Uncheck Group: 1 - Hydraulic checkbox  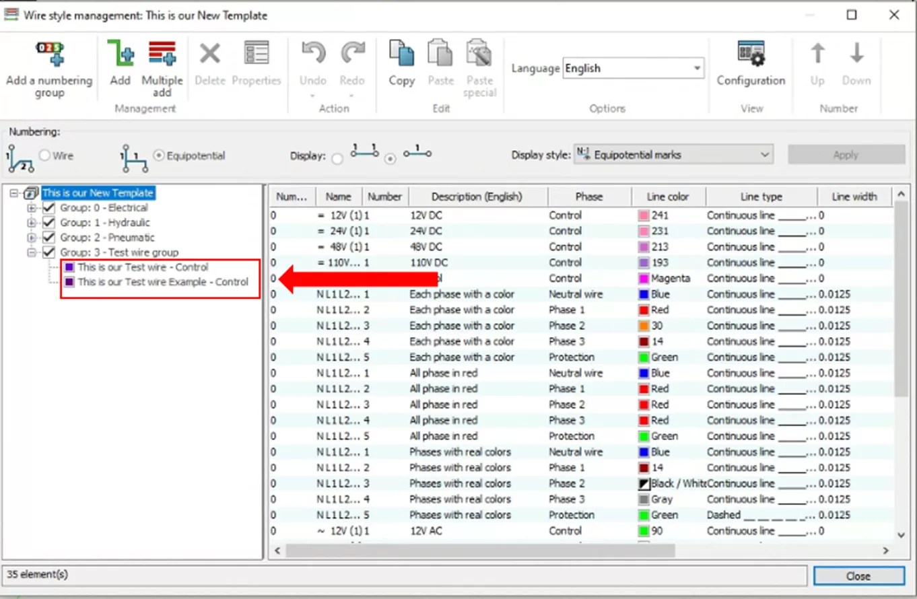(48, 223)
